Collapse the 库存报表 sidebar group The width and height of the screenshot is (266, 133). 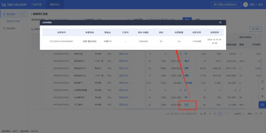tap(23, 14)
